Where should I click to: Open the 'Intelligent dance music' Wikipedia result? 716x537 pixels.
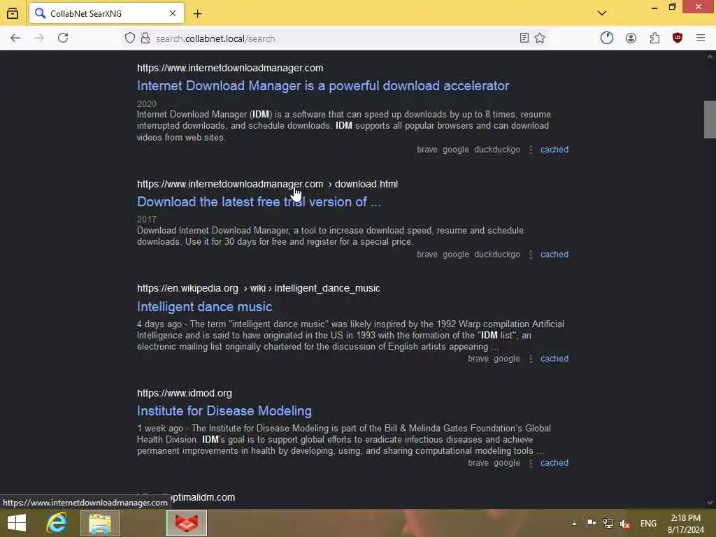coord(205,306)
